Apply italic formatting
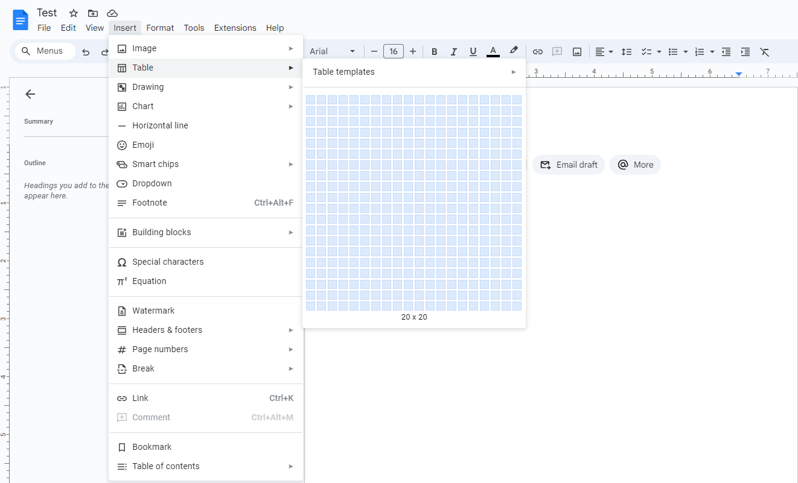 coord(453,51)
